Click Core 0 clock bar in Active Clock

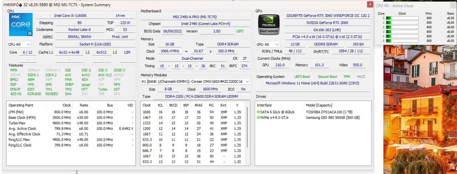point(402,18)
